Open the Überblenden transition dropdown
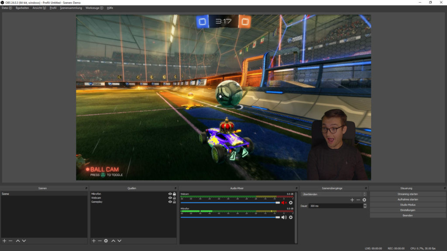Image resolution: width=447 pixels, height=251 pixels. coord(334,194)
